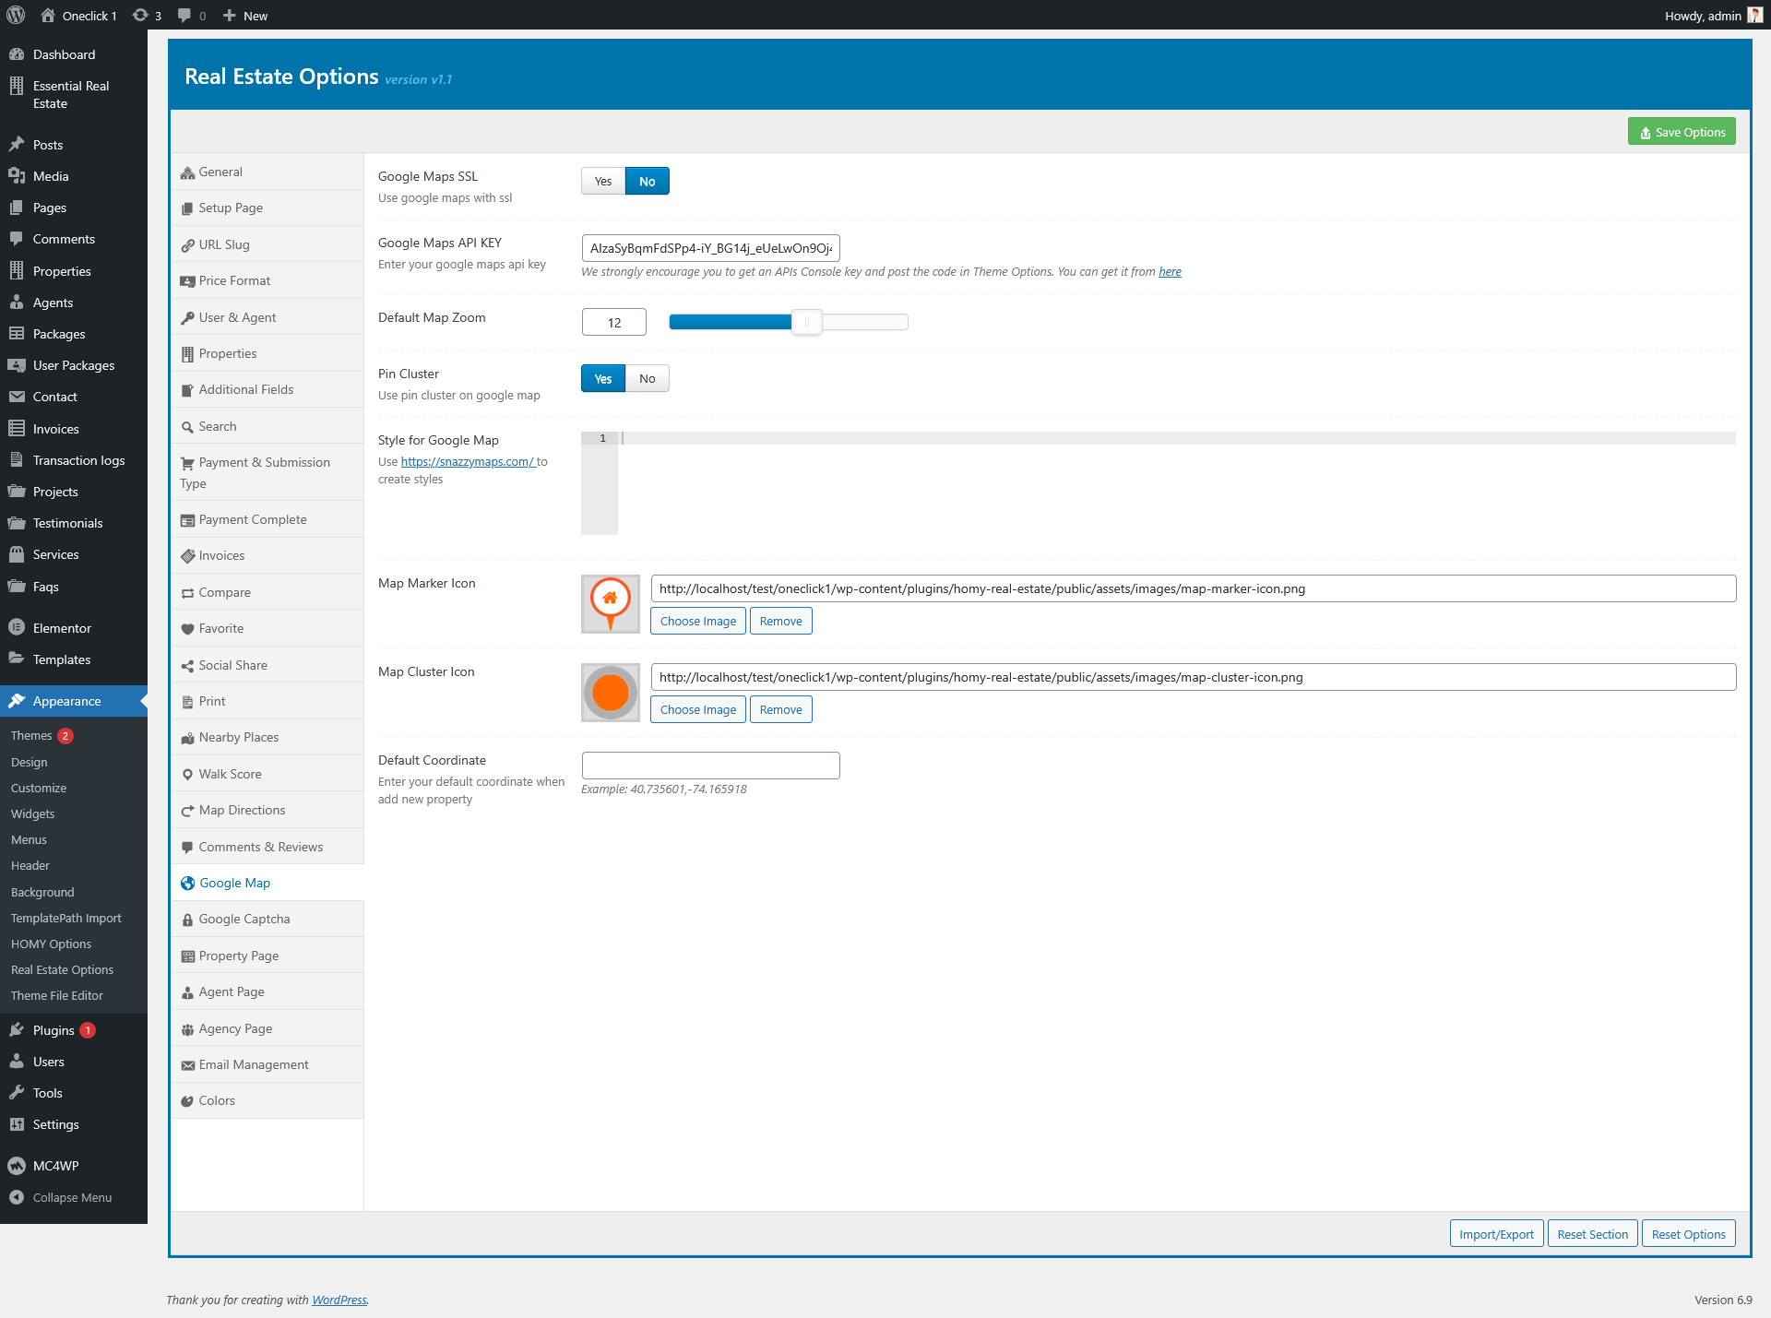Open the Payment & Submission Type section

pos(267,472)
